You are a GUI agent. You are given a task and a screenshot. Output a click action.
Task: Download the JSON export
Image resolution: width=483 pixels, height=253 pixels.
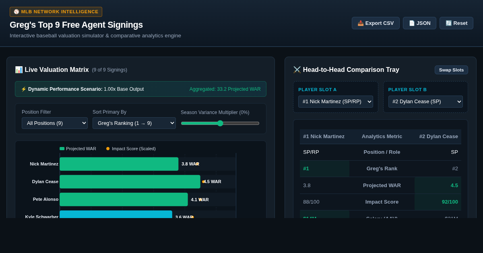point(419,23)
